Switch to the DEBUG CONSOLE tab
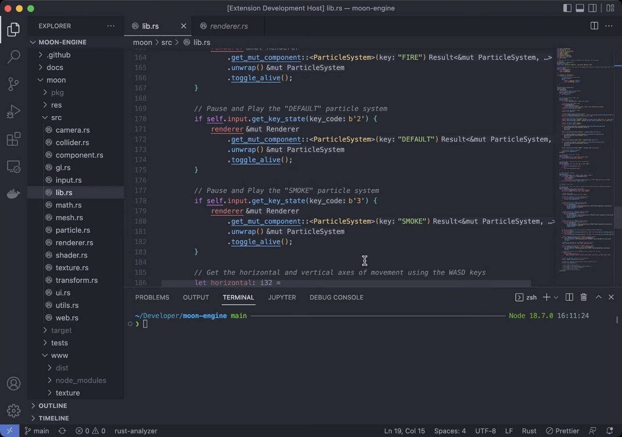The image size is (622, 437). pos(336,297)
